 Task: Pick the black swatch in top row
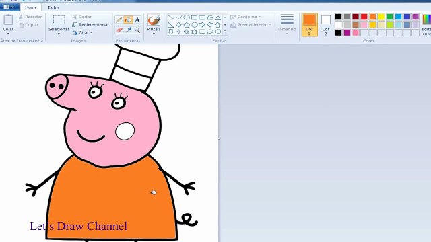(338, 17)
